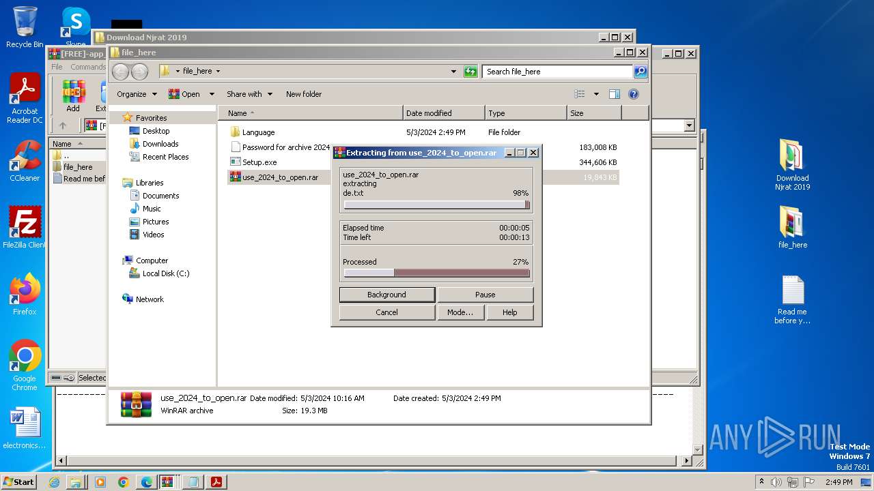Click the Start button

click(x=19, y=482)
